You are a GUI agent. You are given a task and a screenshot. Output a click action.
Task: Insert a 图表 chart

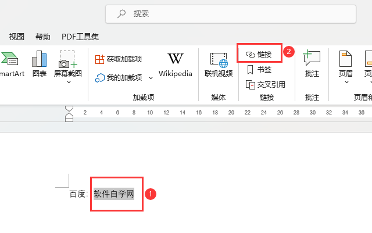click(x=40, y=64)
